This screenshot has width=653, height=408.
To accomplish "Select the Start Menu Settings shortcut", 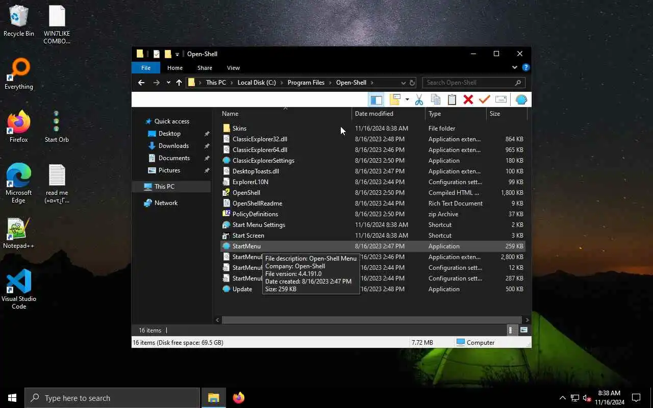I will (259, 225).
